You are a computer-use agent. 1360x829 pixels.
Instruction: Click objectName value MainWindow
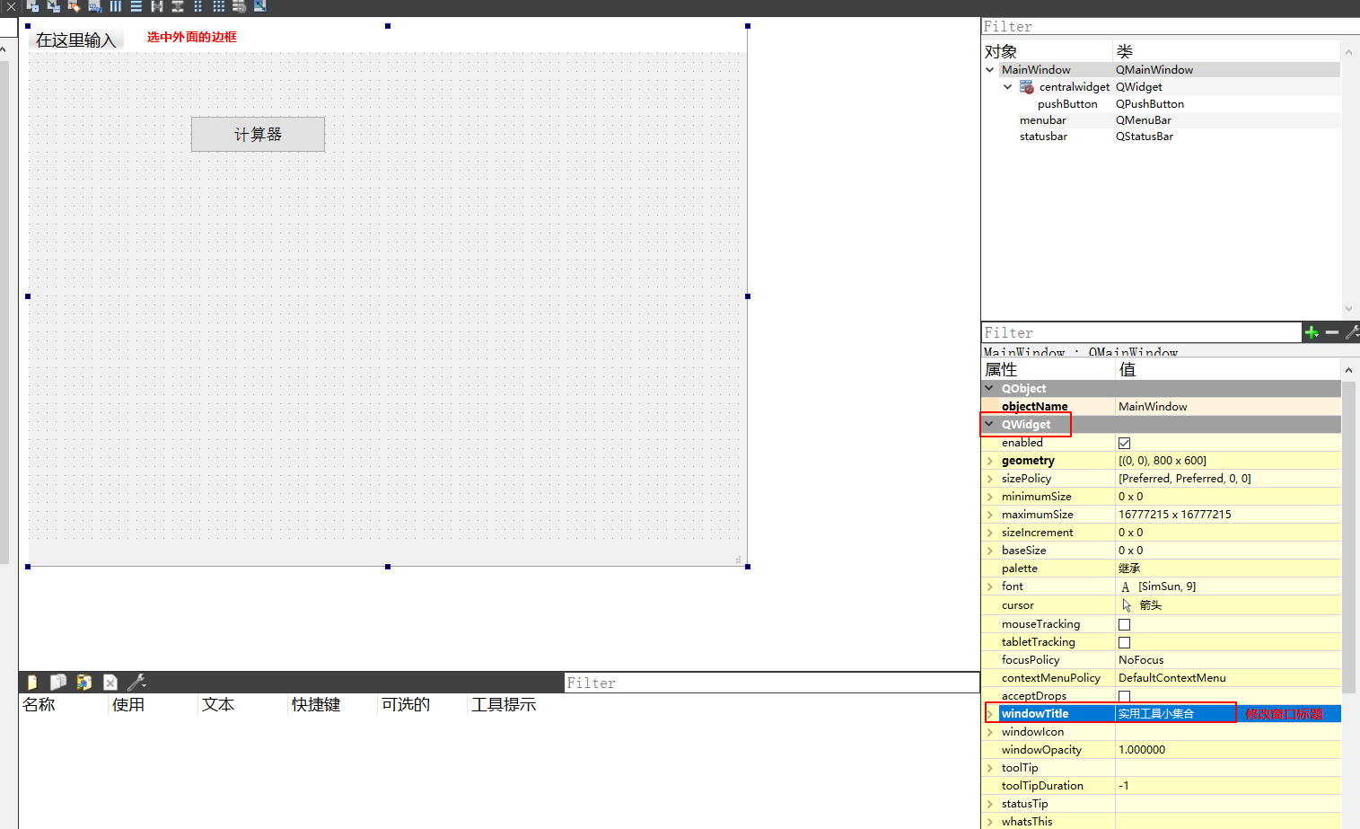tap(1153, 407)
